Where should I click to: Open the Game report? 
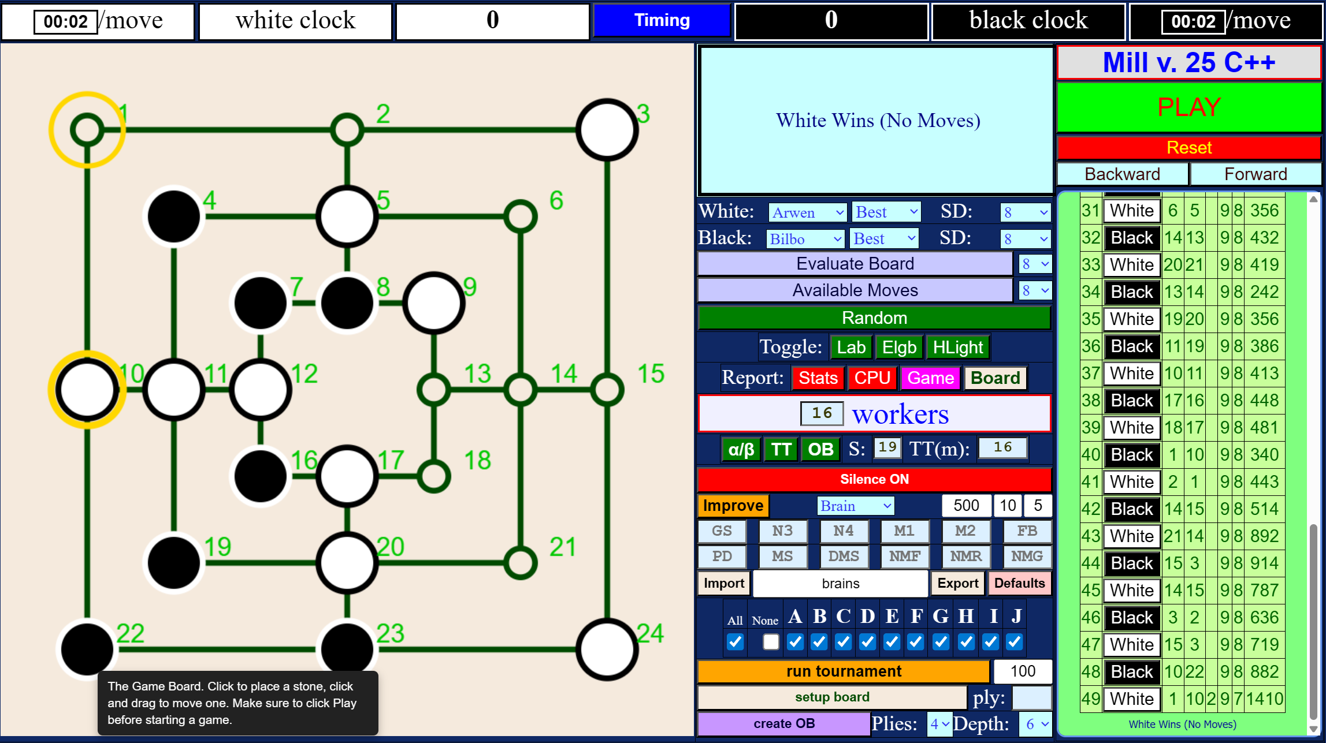coord(930,378)
